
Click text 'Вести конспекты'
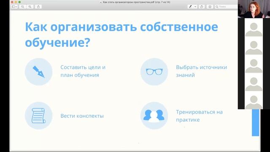coord(82,116)
